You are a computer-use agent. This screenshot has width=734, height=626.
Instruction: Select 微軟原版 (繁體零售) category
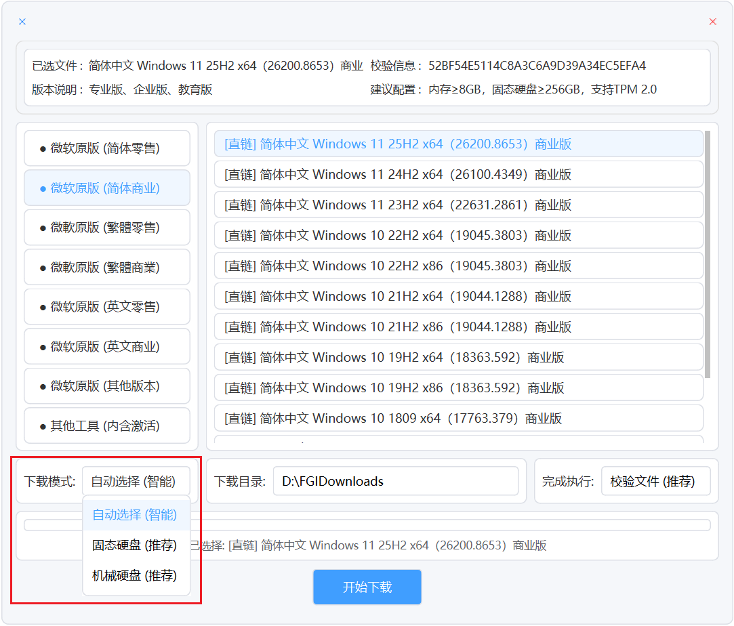click(106, 228)
